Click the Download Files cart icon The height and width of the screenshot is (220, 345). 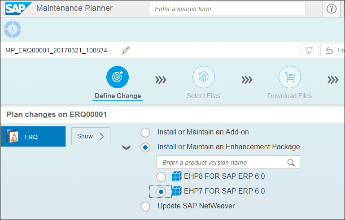pos(289,77)
